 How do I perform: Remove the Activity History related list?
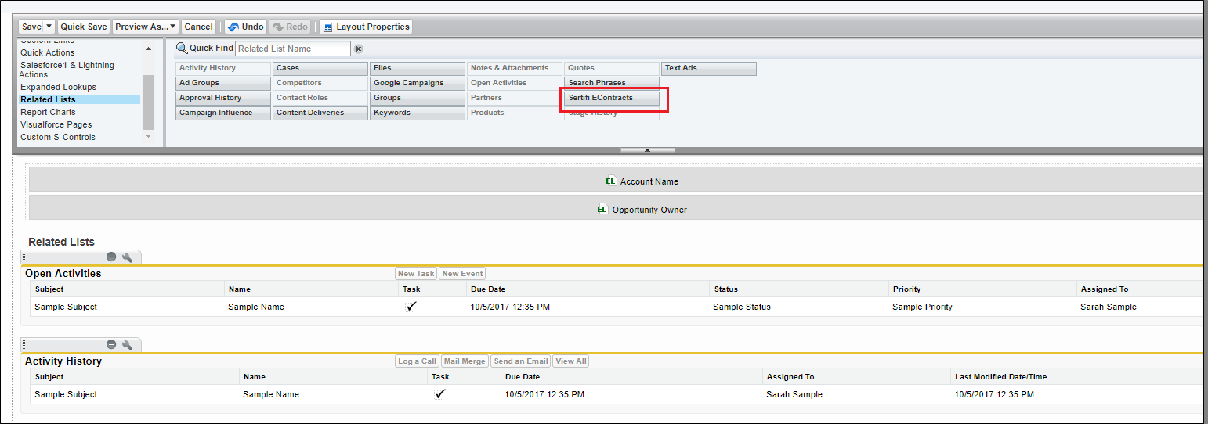[x=111, y=345]
